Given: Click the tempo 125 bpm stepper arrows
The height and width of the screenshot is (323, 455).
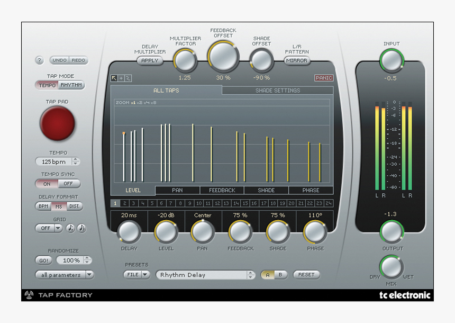Looking at the screenshot, I should tap(76, 161).
